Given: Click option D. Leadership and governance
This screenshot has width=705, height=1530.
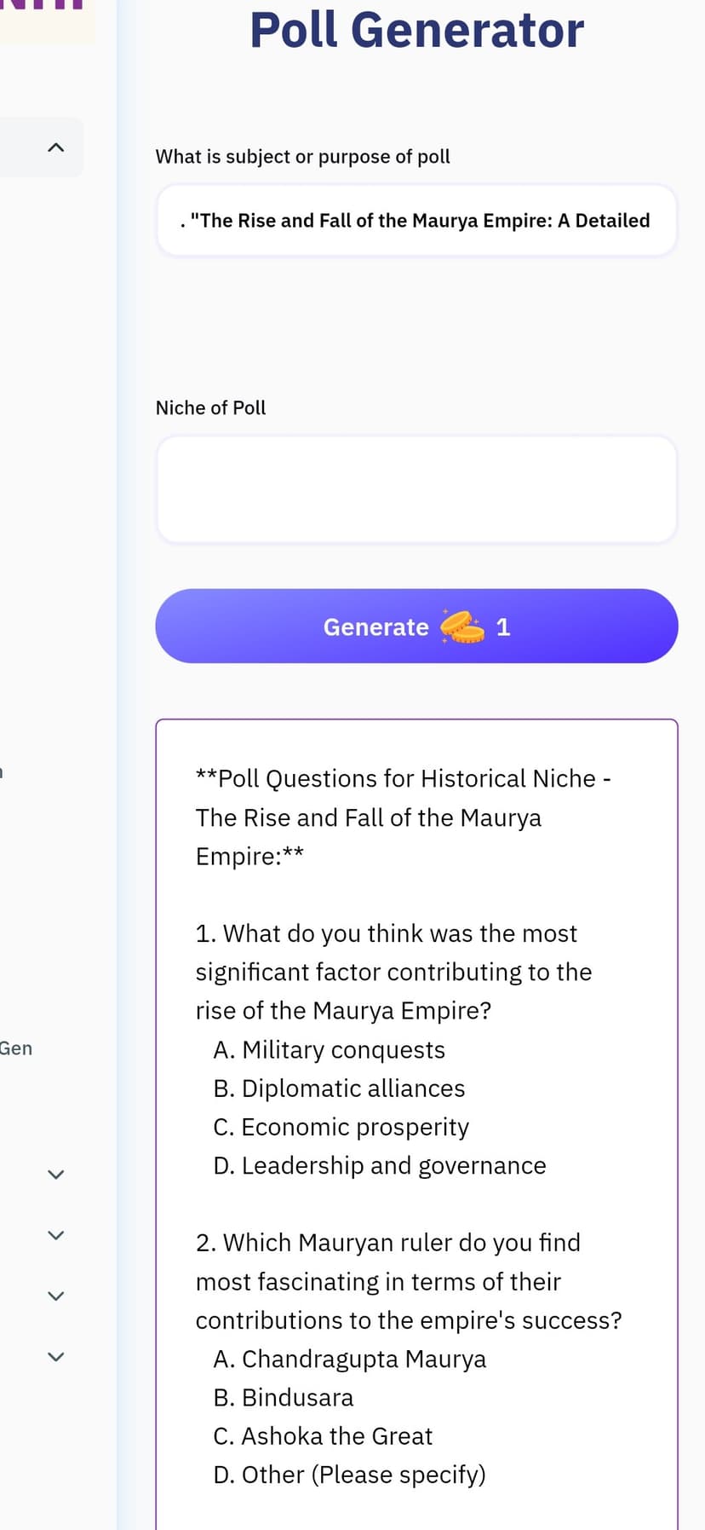Looking at the screenshot, I should [380, 1165].
